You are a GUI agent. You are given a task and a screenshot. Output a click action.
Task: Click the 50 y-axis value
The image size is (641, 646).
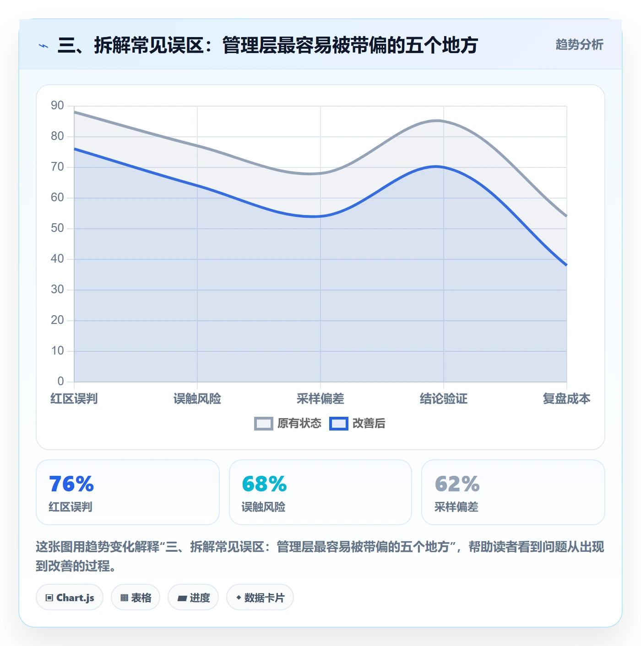(57, 228)
